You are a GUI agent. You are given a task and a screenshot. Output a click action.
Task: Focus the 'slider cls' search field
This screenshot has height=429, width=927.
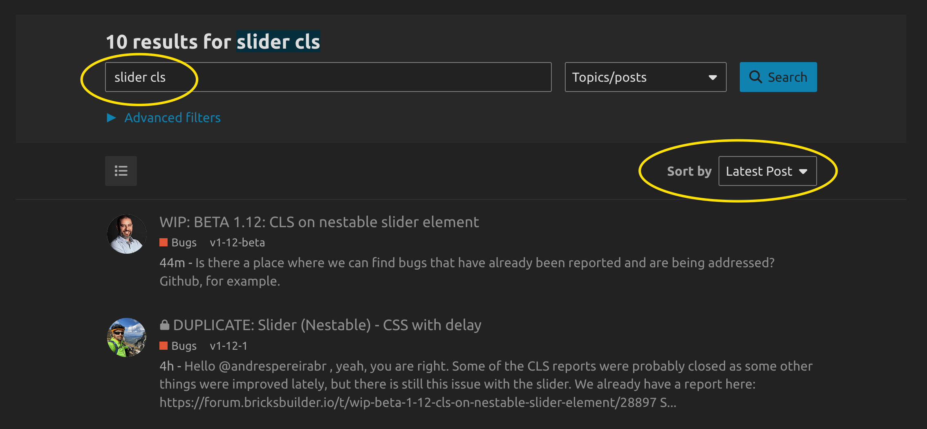[328, 77]
